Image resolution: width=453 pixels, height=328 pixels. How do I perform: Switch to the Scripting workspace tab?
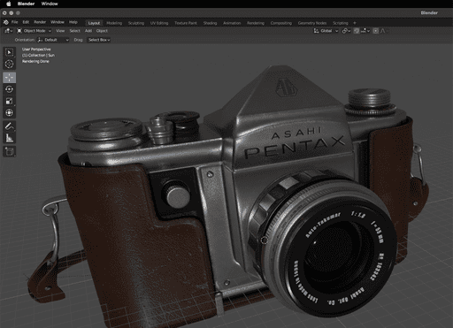[x=341, y=23]
